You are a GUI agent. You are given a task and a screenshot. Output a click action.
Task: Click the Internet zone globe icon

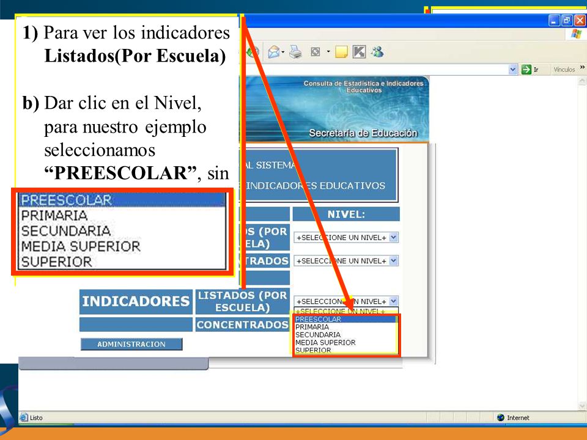tap(501, 417)
